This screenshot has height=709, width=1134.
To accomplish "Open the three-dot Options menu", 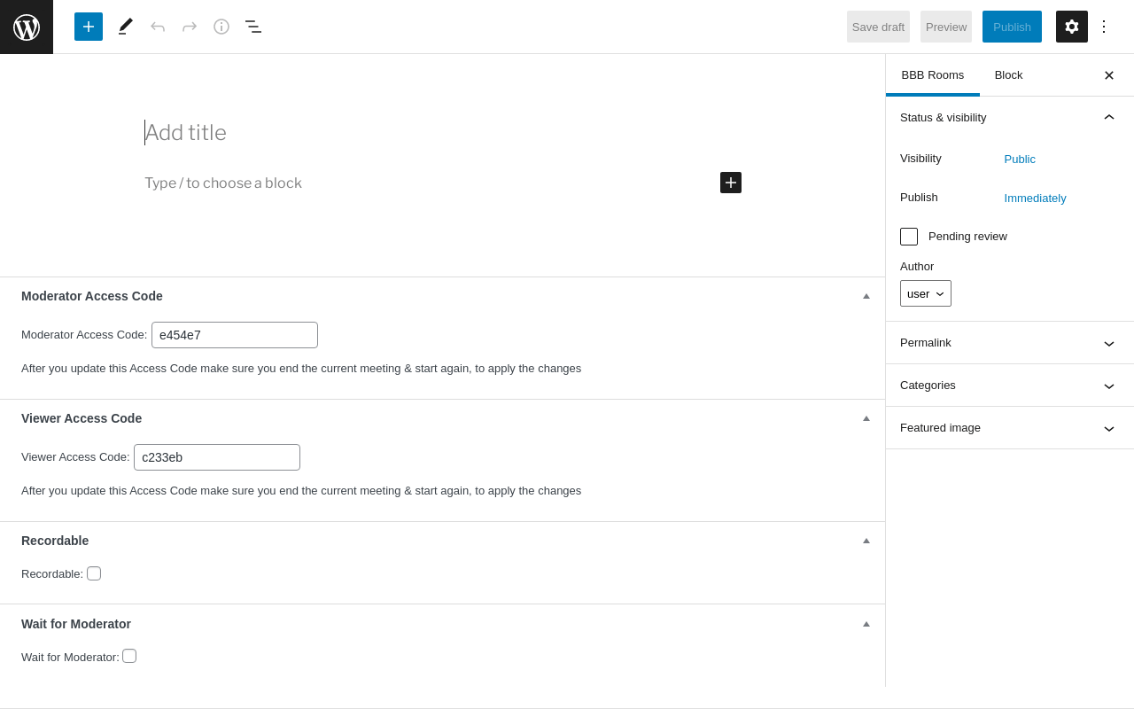I will 1104,27.
